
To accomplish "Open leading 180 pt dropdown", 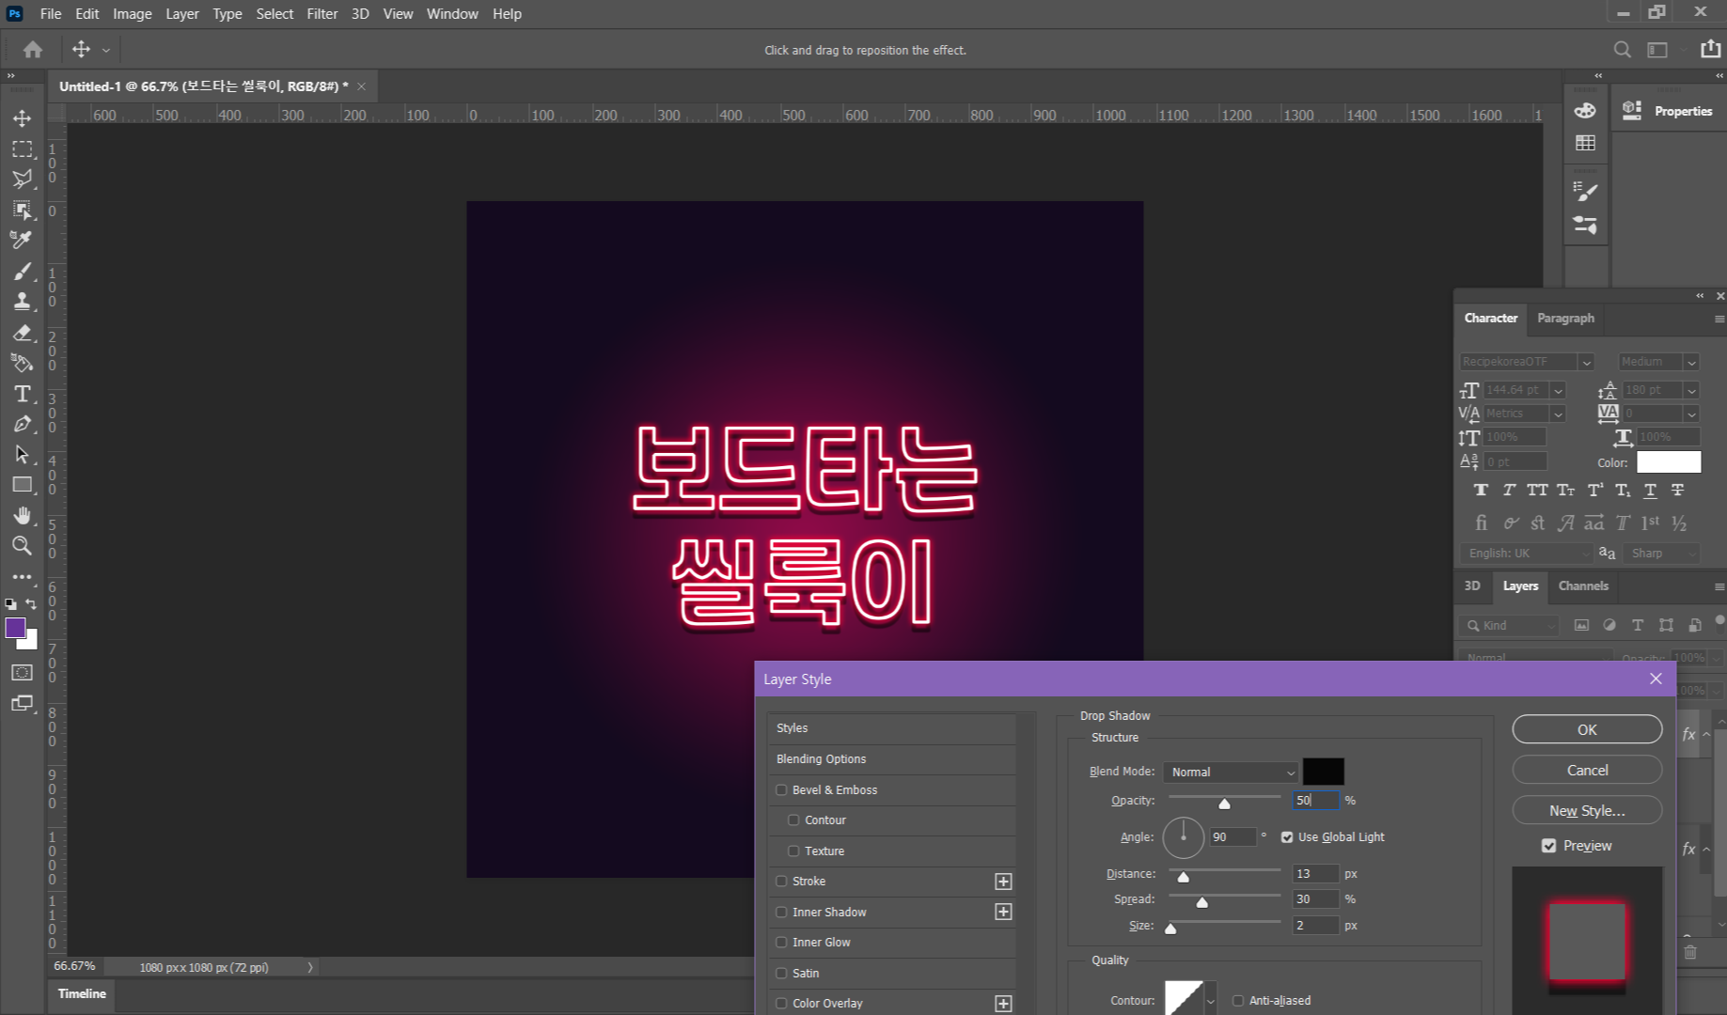I will 1691,390.
